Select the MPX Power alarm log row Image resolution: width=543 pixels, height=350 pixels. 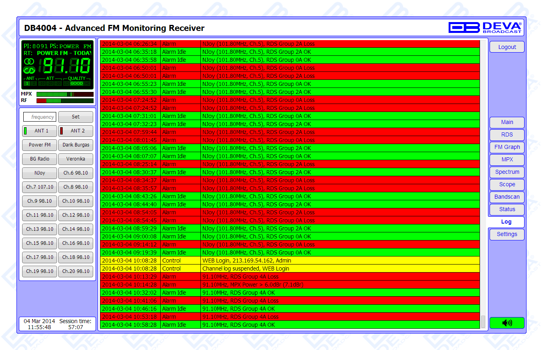click(x=289, y=285)
